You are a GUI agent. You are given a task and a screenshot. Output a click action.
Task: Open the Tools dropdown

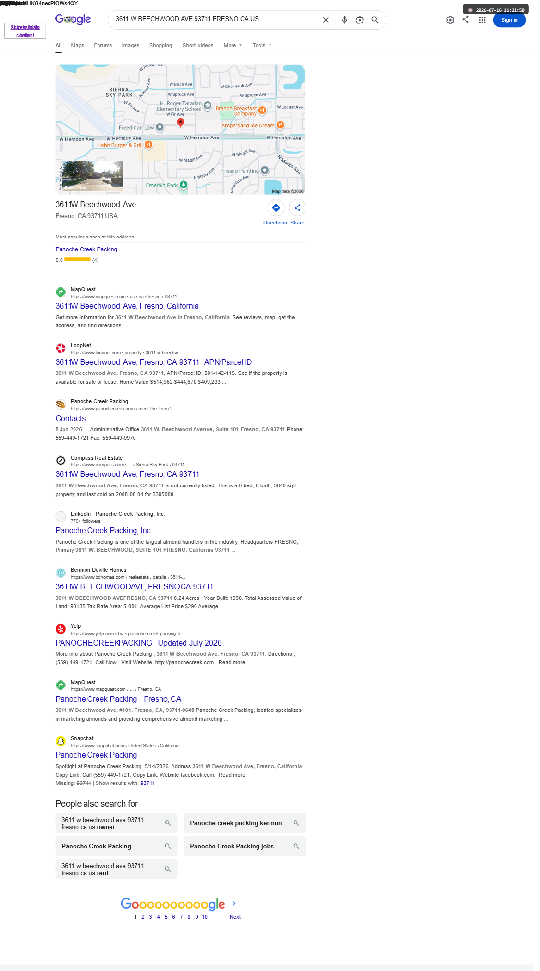[262, 45]
